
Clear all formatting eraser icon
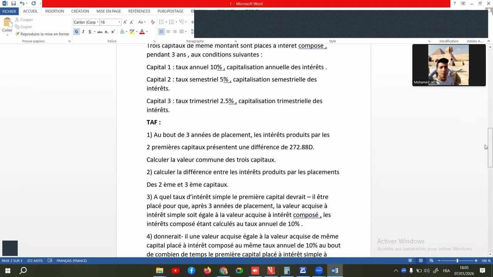pos(153,22)
